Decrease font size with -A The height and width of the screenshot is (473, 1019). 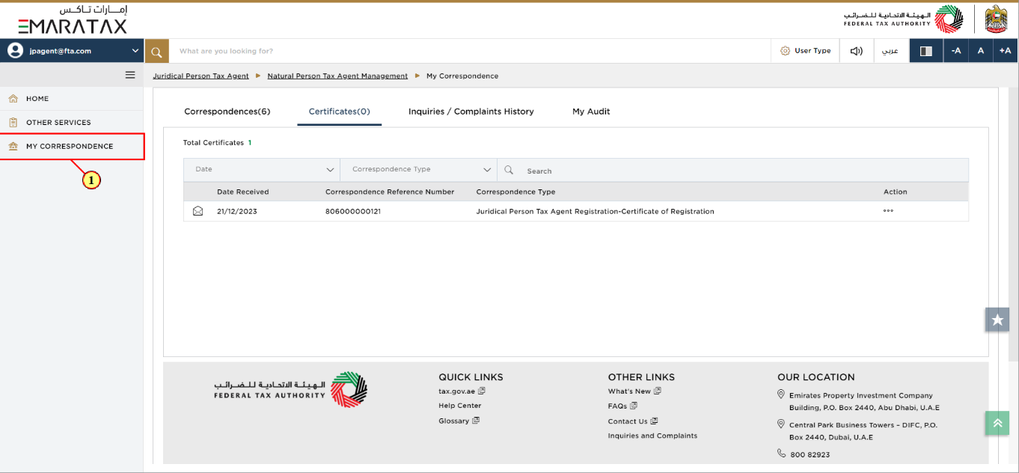(955, 51)
